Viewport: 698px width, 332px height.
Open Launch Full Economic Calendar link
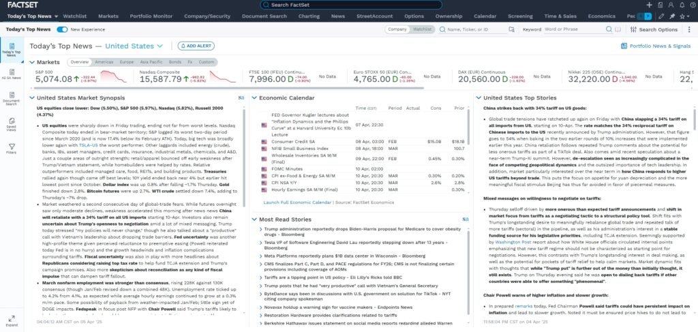pos(298,202)
